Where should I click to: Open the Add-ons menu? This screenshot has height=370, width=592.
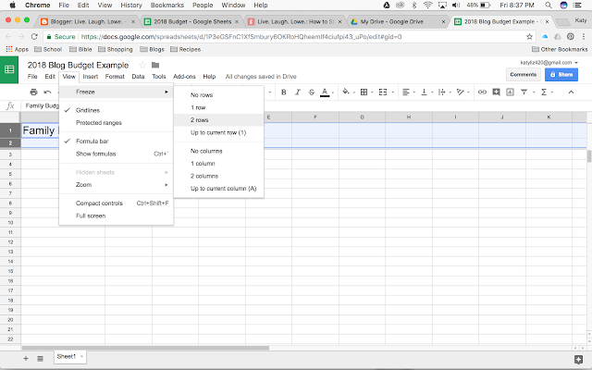click(x=184, y=77)
